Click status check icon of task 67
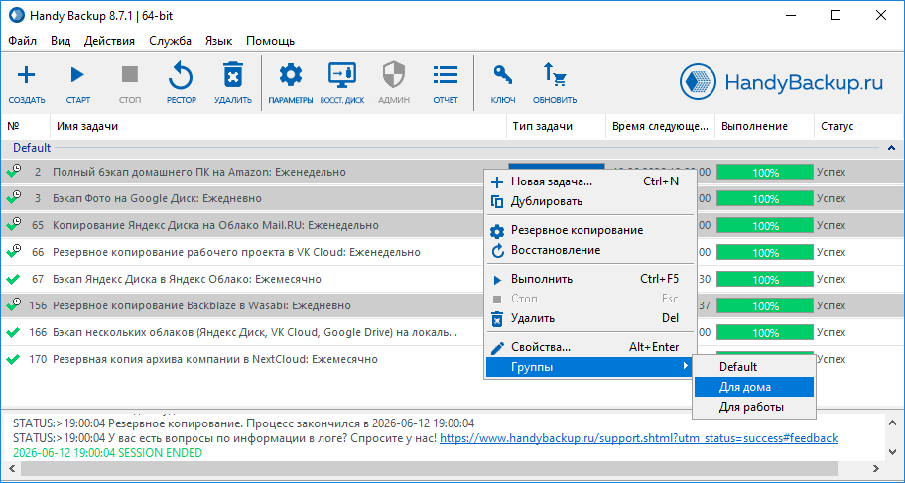Image resolution: width=905 pixels, height=483 pixels. (13, 280)
